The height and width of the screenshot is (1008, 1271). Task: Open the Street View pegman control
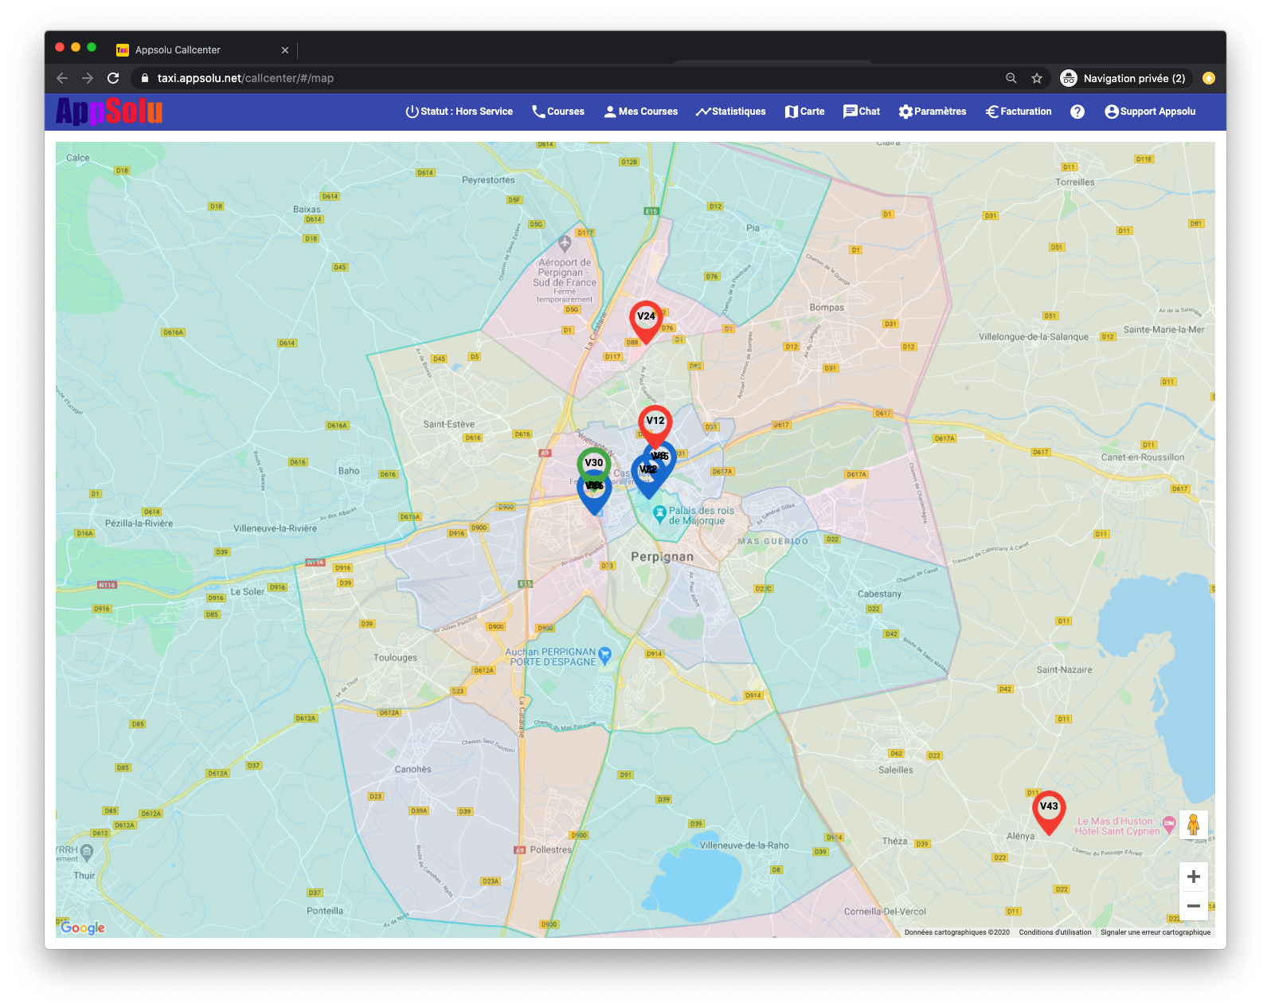1193,825
